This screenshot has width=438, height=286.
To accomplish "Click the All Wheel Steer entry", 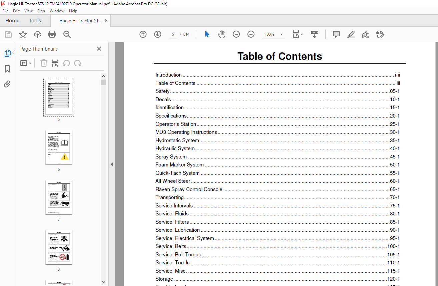I will click(x=277, y=181).
